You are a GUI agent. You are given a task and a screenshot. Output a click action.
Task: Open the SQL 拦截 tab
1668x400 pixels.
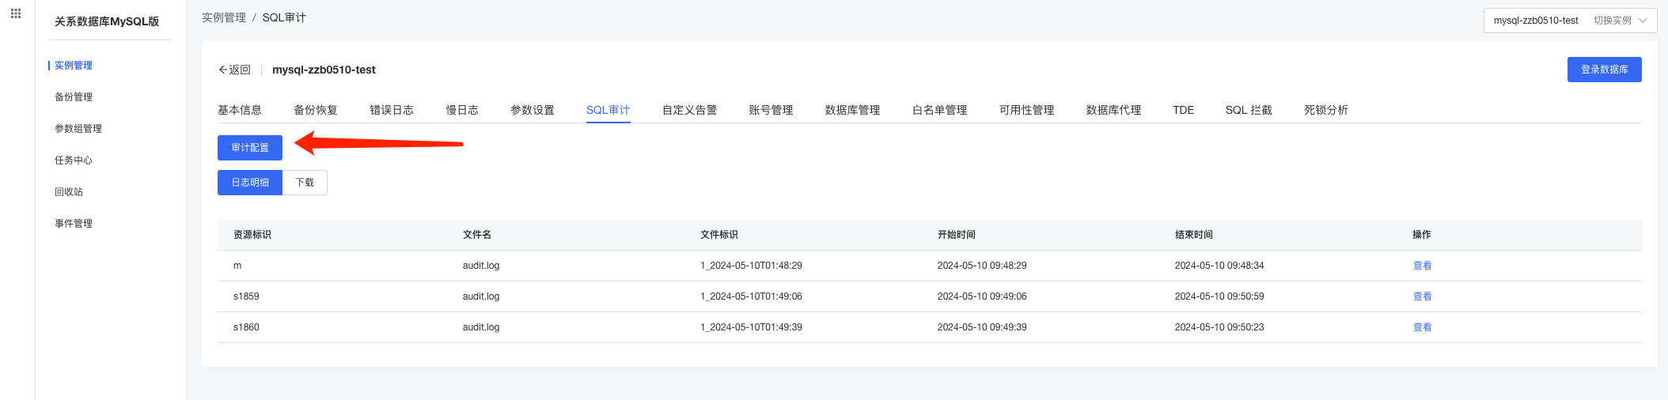pos(1249,110)
